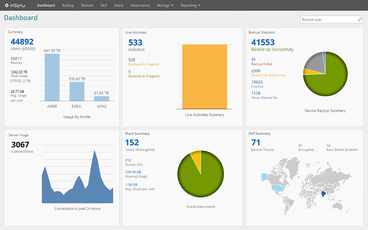Go to the DLP tab
This screenshot has width=368, height=230.
tap(103, 6)
